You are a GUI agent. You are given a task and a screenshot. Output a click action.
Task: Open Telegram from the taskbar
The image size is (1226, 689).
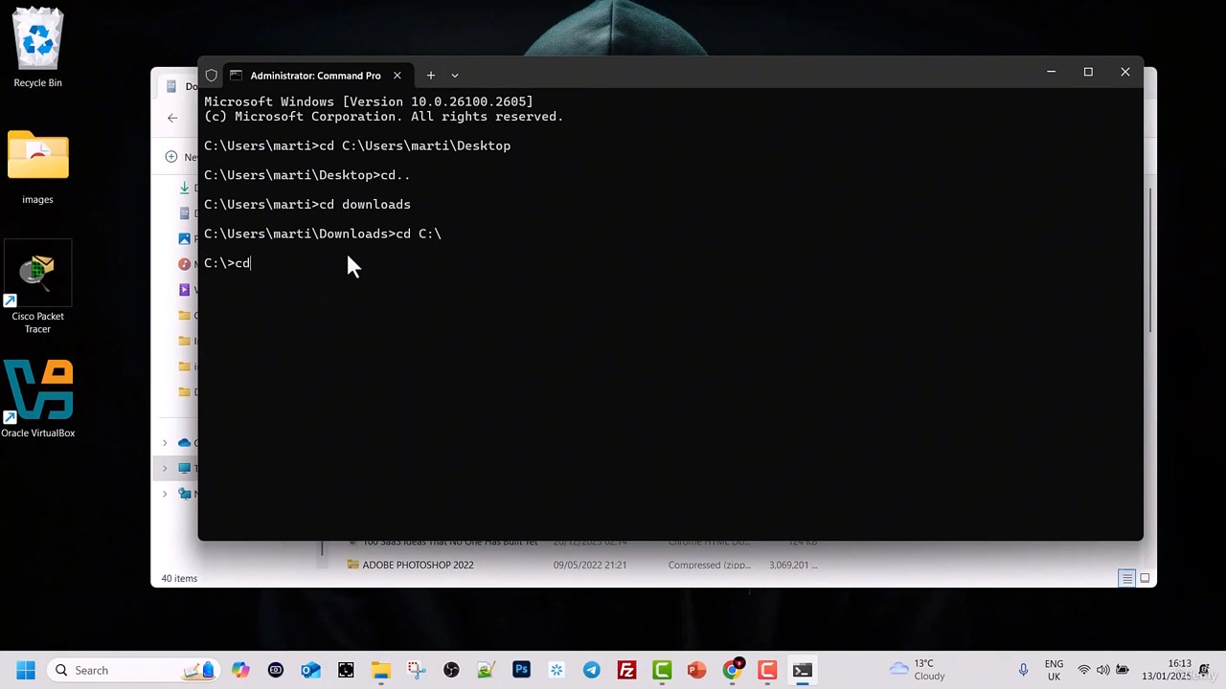pyautogui.click(x=592, y=670)
